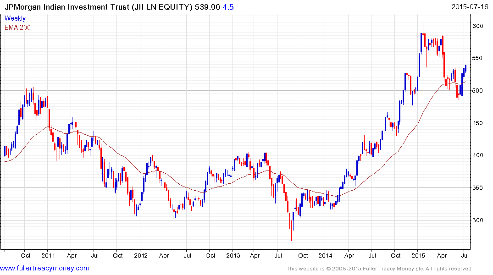Screen dimensions: 493x275
Task: Click the 600 price axis label
Action: (478, 26)
